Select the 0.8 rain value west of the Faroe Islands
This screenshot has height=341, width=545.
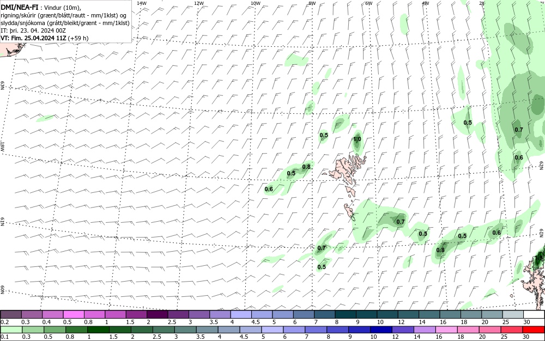tap(306, 167)
